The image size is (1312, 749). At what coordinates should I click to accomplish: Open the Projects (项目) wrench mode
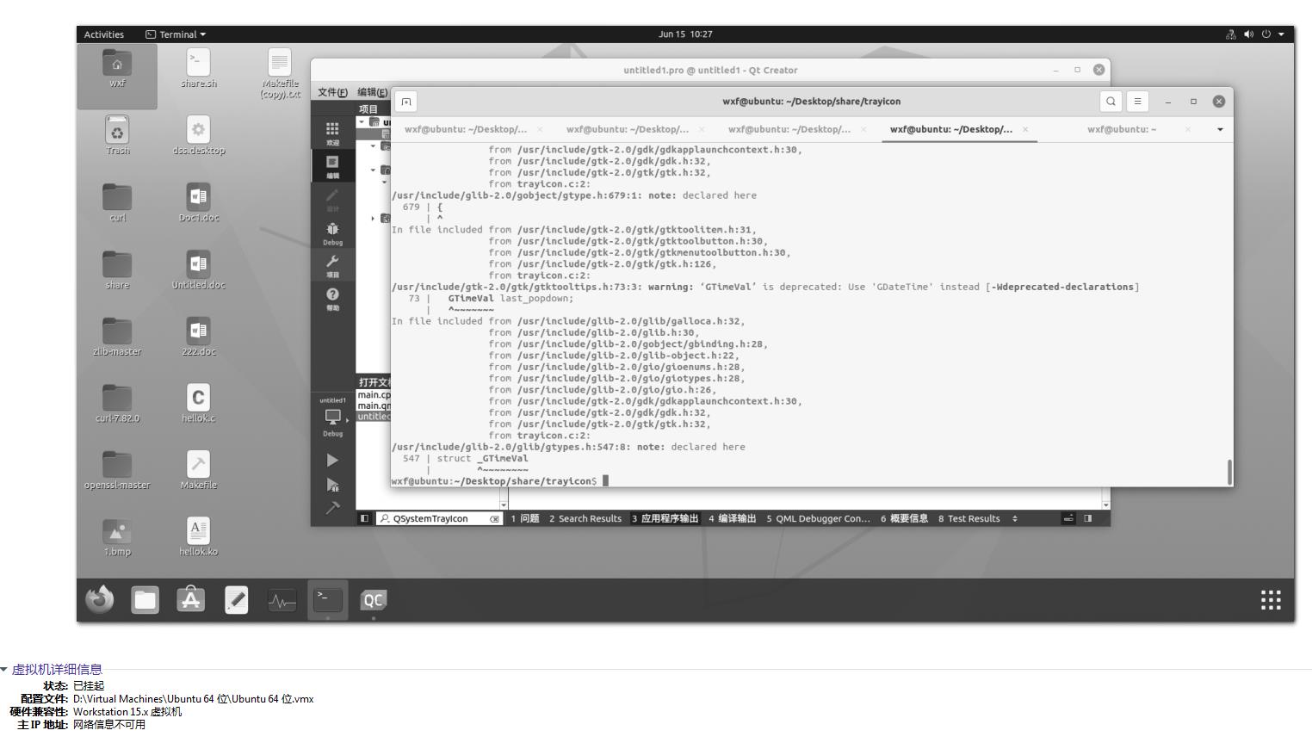pos(332,265)
